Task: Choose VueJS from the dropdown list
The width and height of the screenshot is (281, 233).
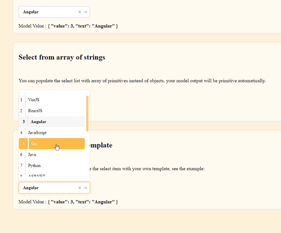Action: [x=34, y=100]
